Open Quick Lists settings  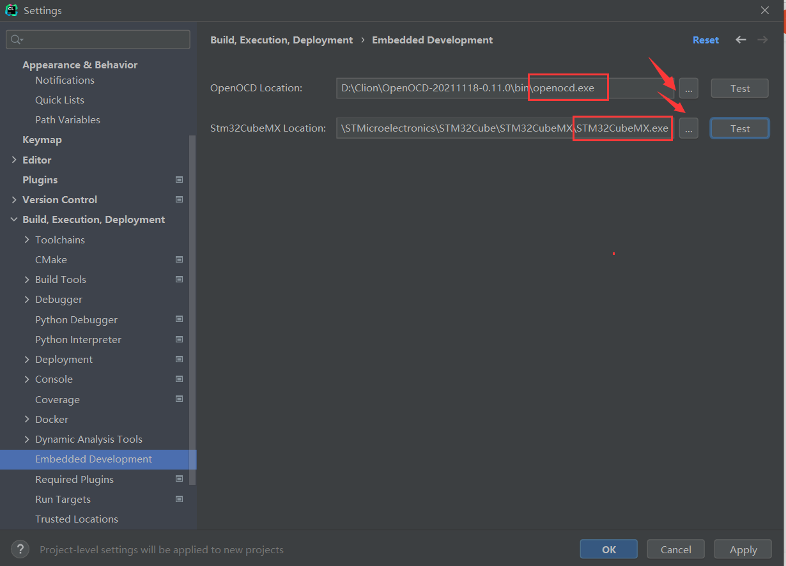tap(59, 100)
